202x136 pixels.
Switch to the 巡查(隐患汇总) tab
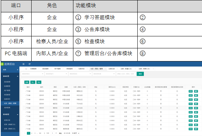144,69
